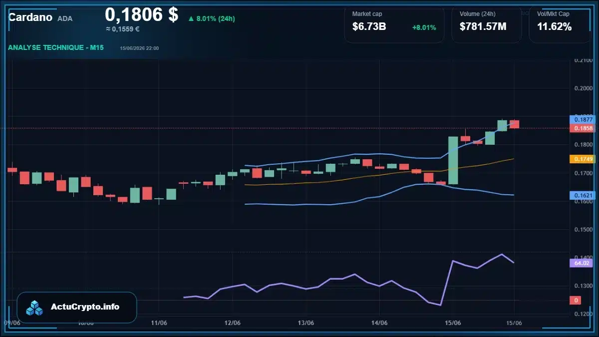Click the 0.2000 price axis label

coord(583,88)
